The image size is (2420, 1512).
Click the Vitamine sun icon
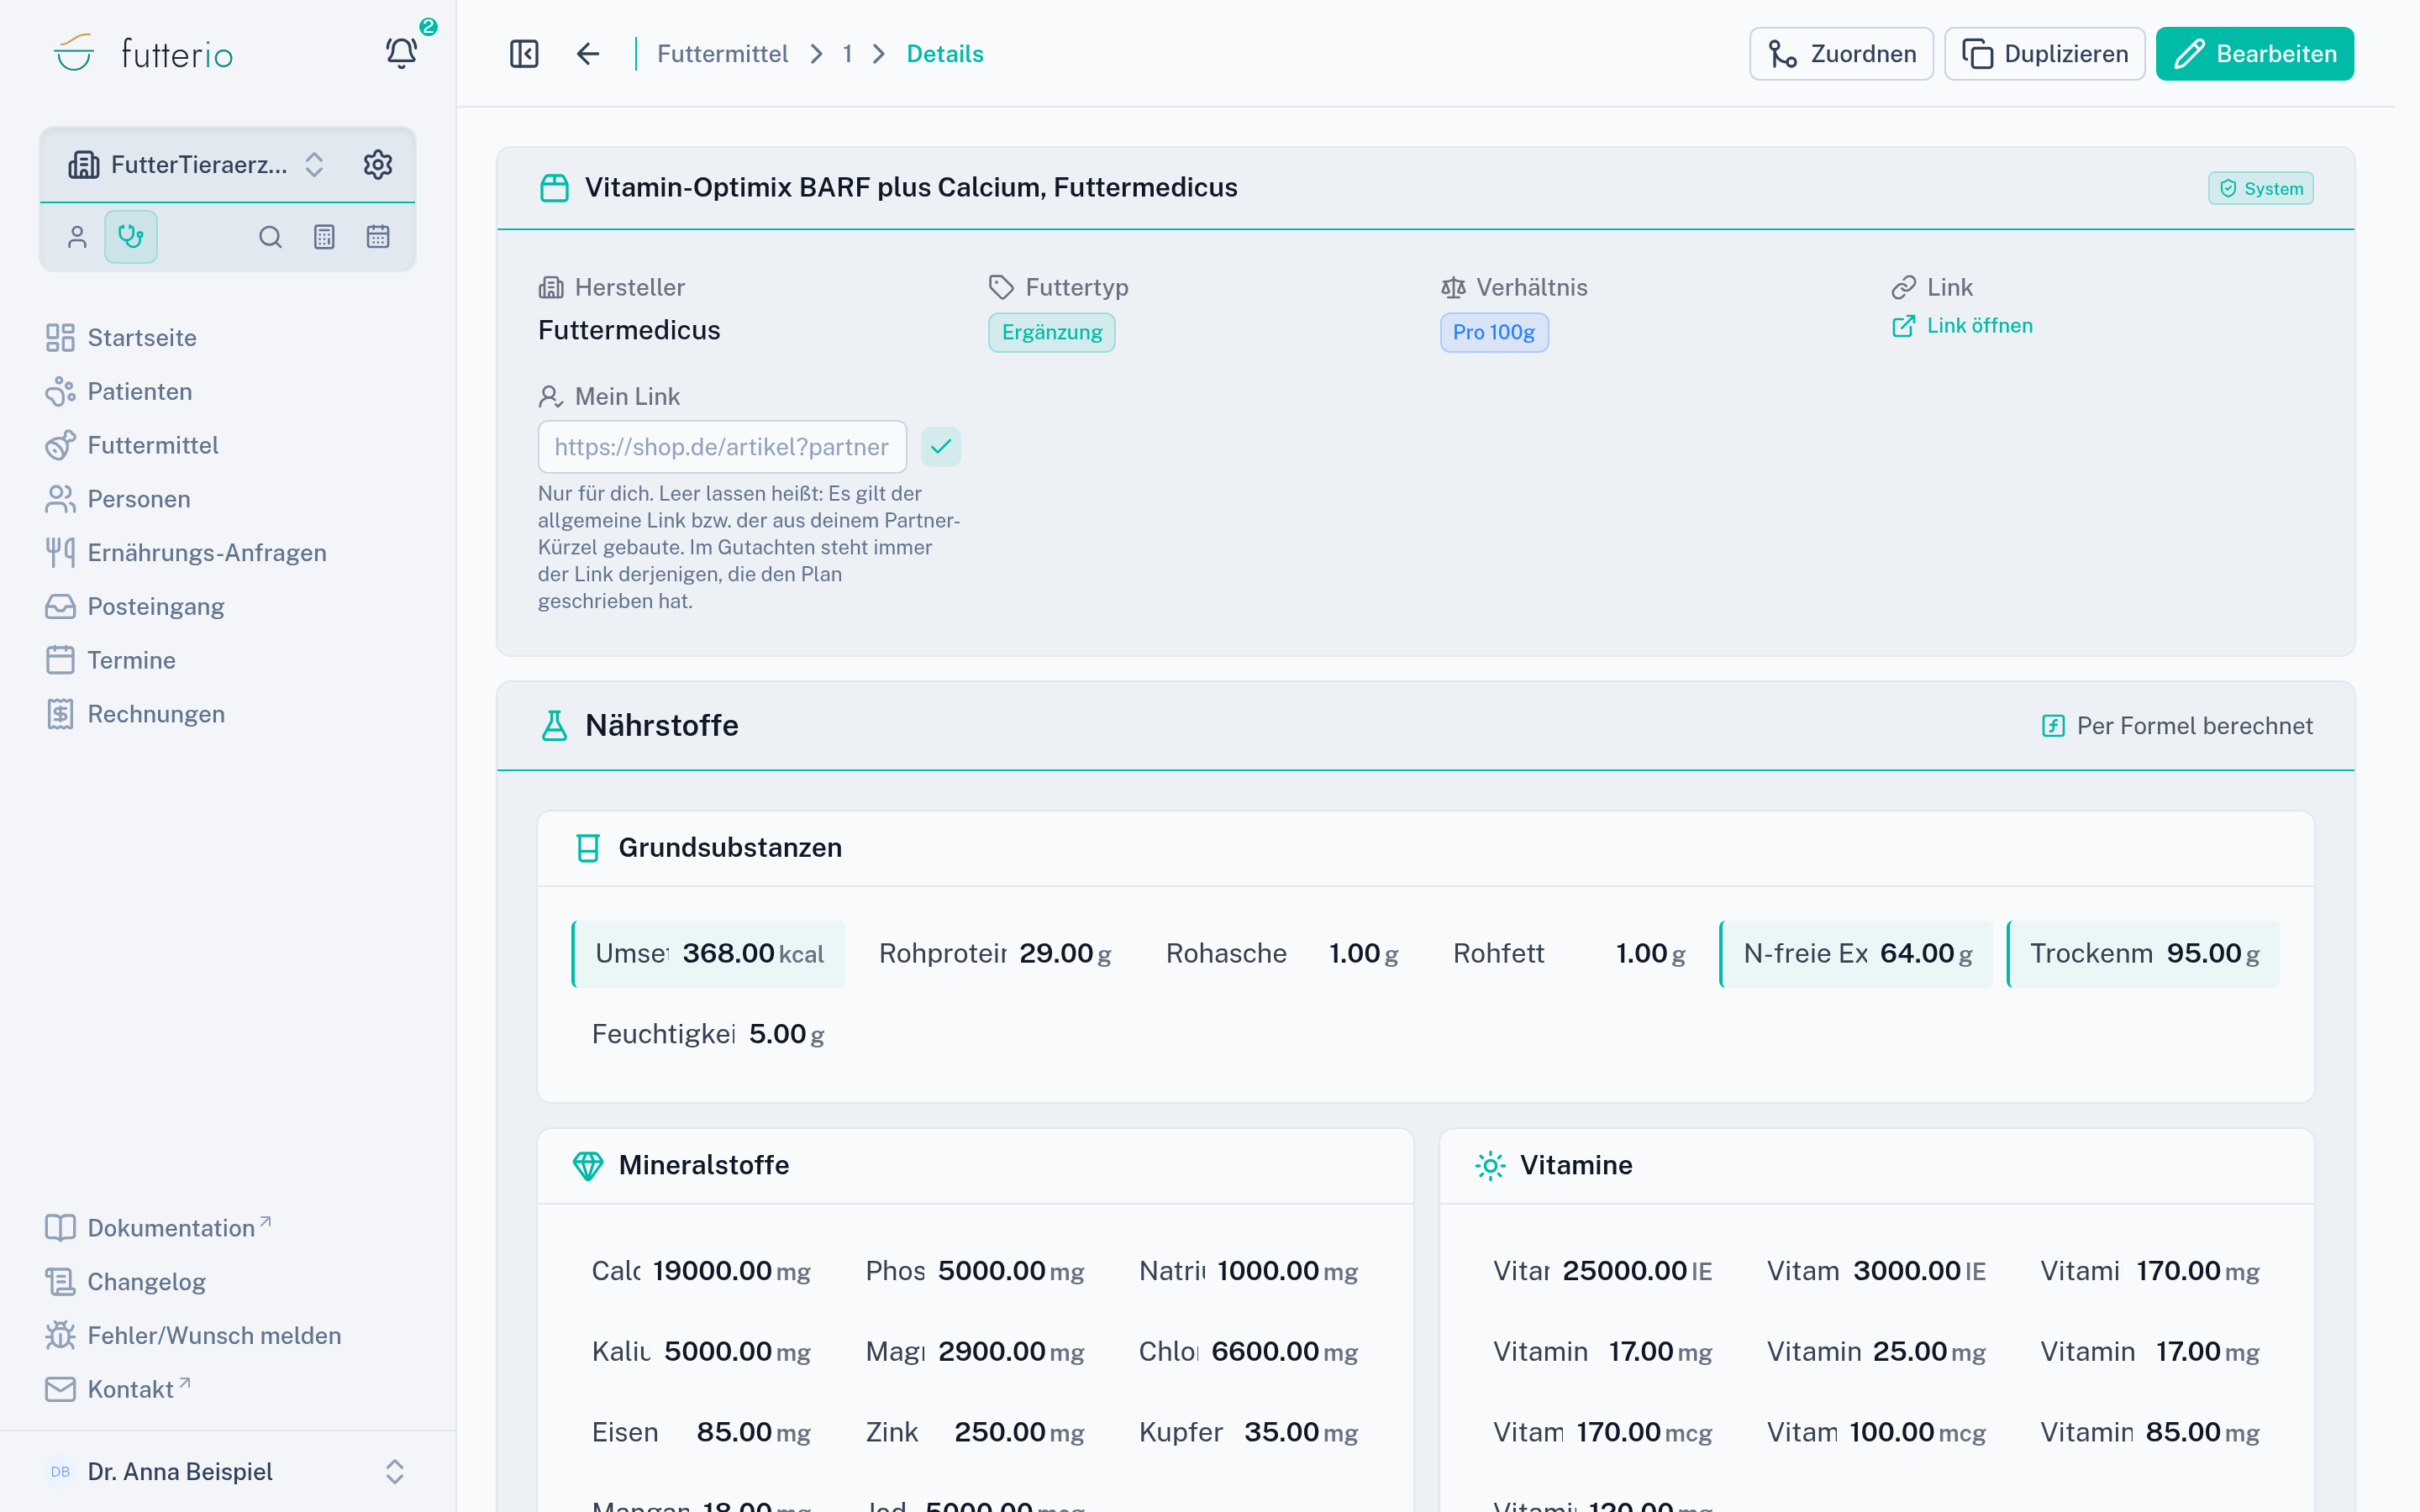coord(1490,1166)
